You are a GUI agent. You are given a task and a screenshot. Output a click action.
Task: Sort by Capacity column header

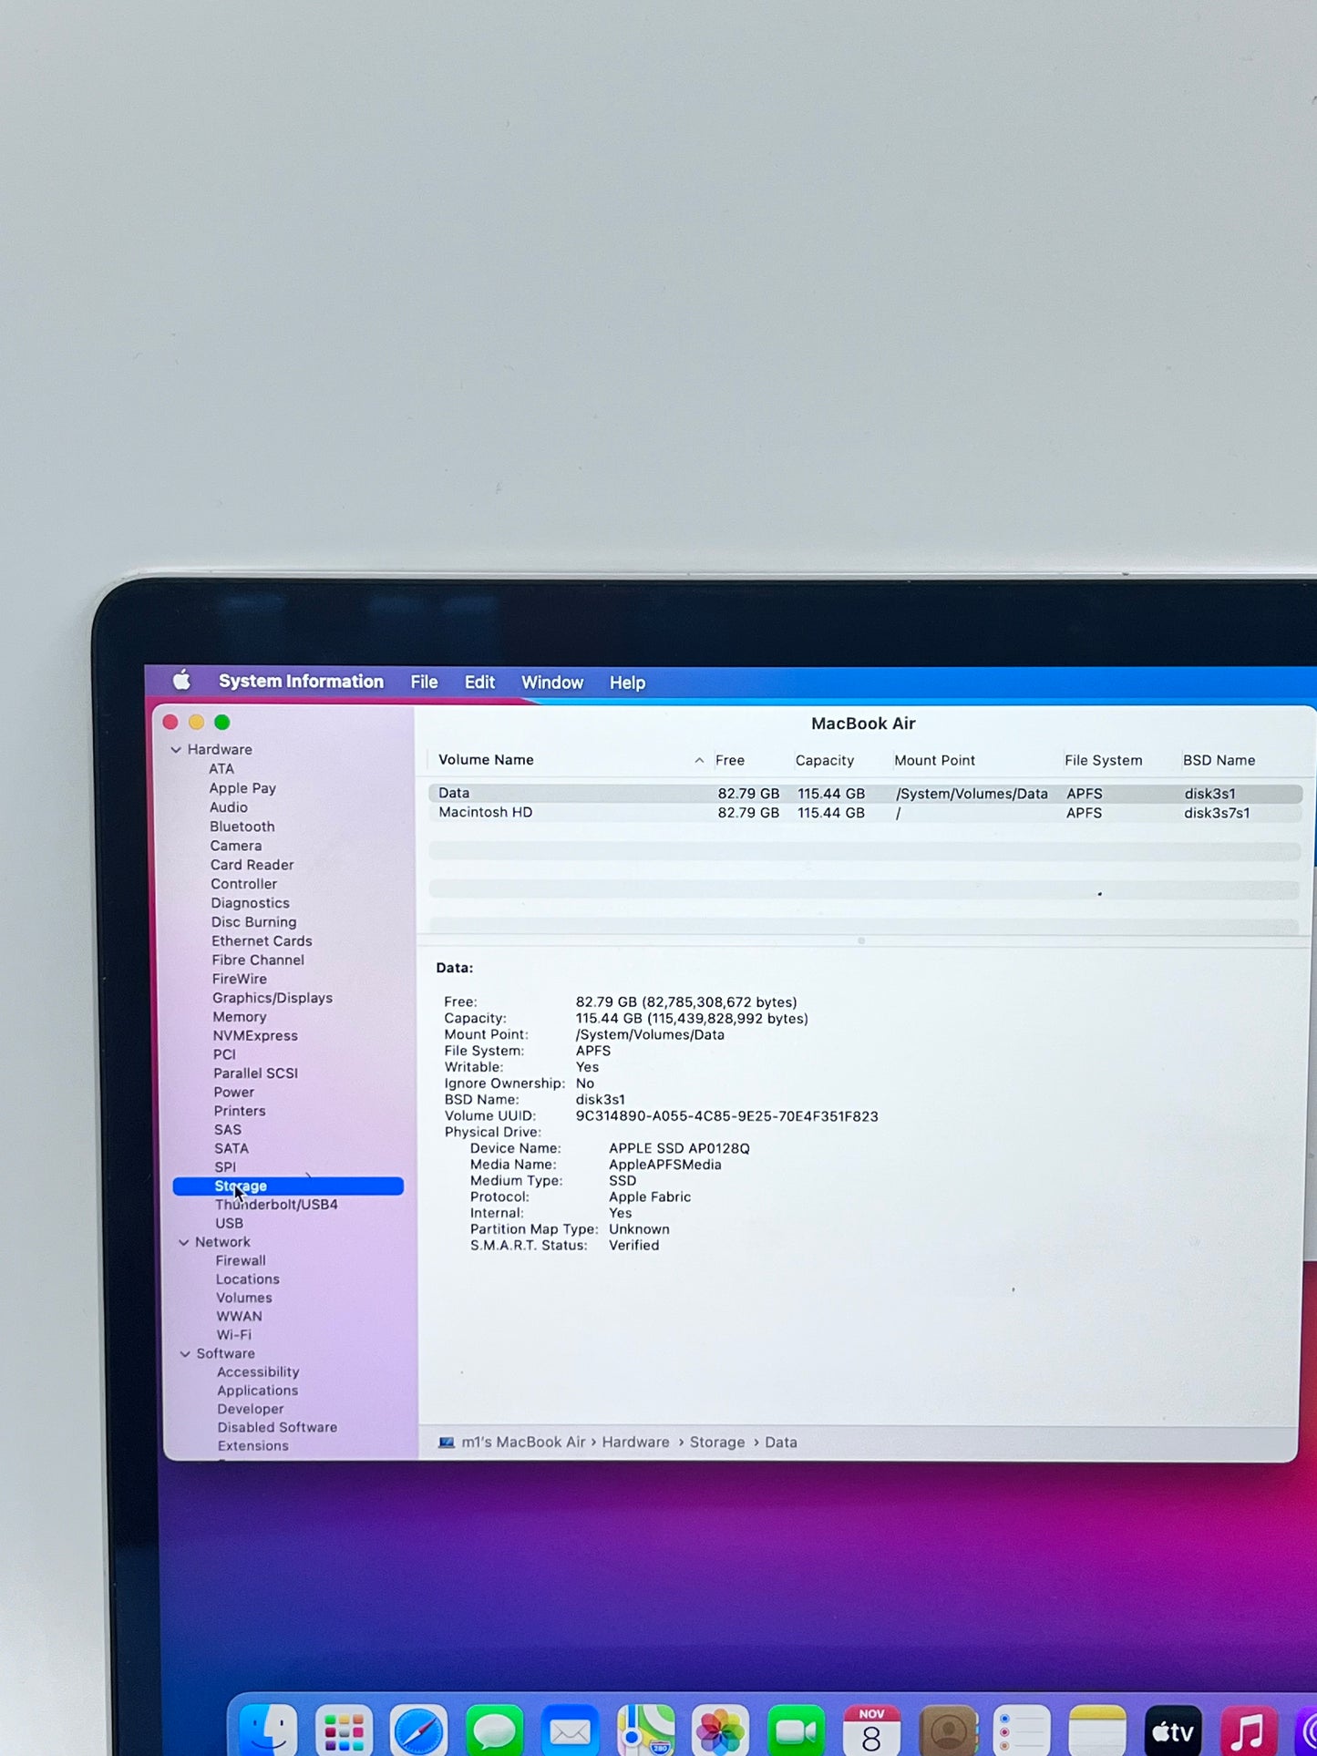point(825,760)
